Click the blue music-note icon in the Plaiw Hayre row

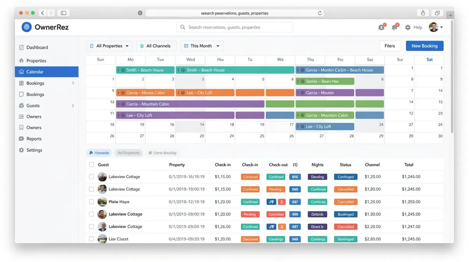pos(271,202)
